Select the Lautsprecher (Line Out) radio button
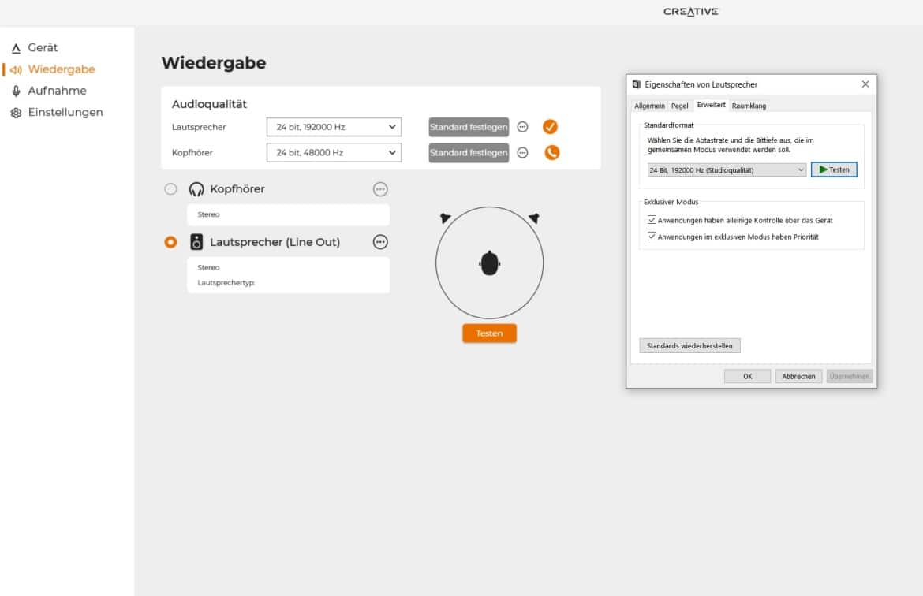 (x=170, y=242)
